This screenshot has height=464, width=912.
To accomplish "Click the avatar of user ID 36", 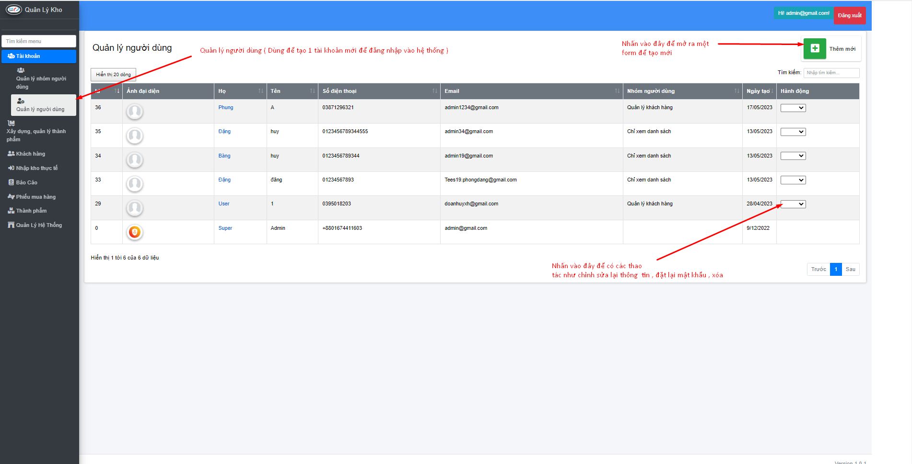I will click(135, 112).
